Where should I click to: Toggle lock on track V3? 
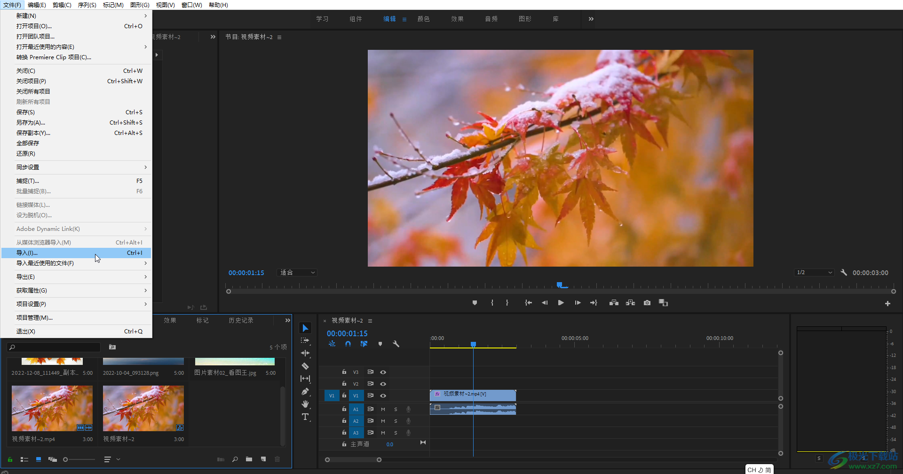pos(344,371)
